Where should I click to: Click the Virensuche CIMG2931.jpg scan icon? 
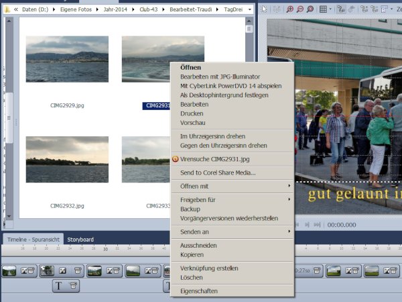point(176,159)
